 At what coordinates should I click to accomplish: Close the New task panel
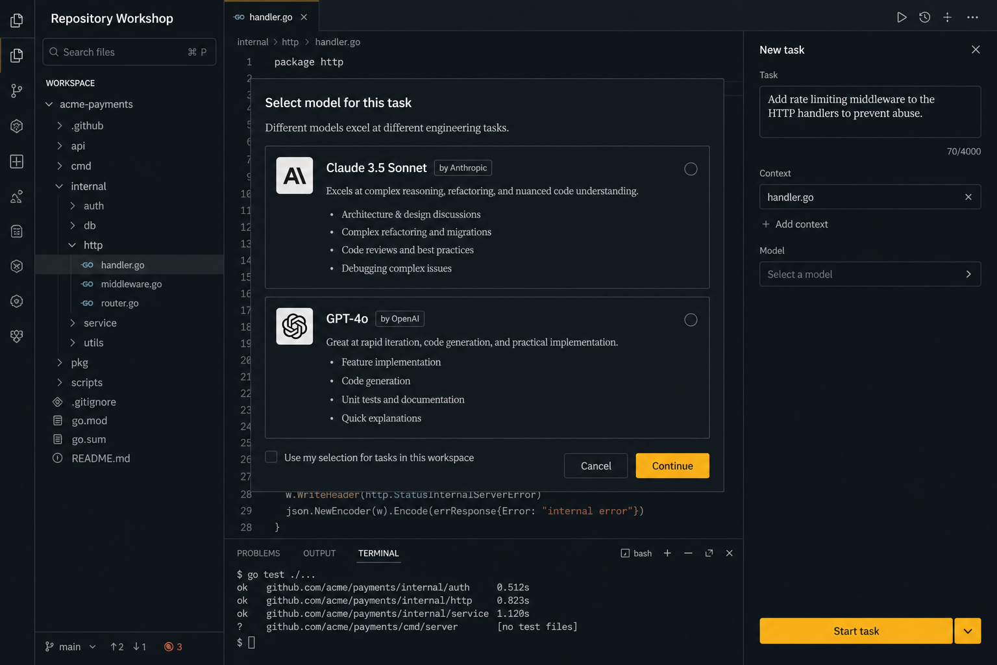[x=976, y=49]
